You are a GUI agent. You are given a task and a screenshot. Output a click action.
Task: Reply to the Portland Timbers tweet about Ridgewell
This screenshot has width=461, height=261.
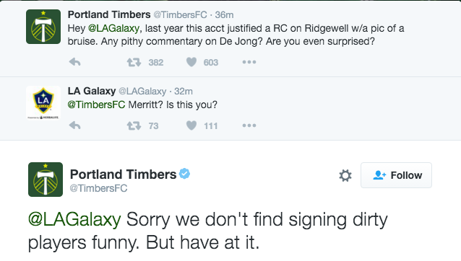click(x=74, y=62)
